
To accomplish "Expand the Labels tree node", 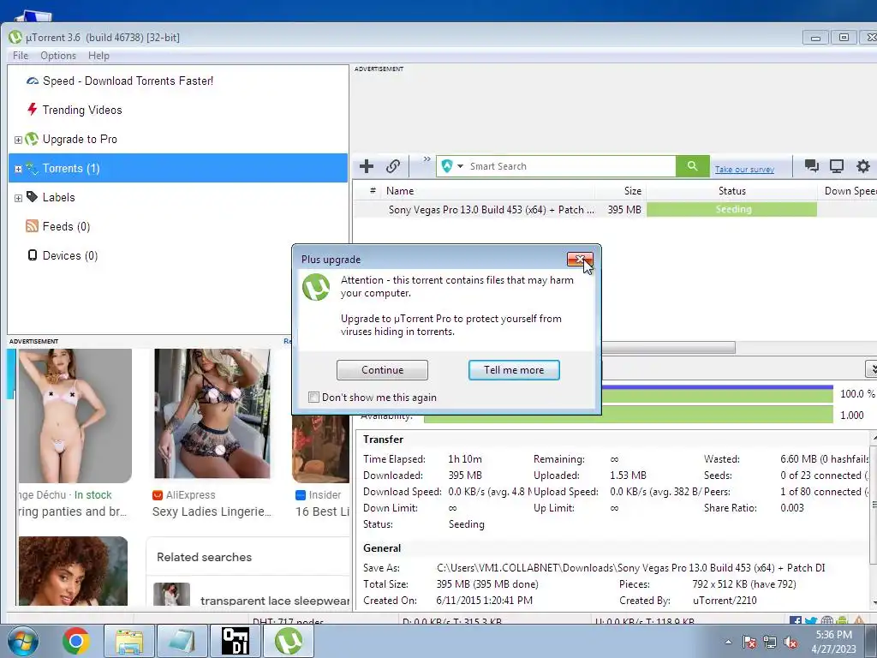I will [18, 198].
